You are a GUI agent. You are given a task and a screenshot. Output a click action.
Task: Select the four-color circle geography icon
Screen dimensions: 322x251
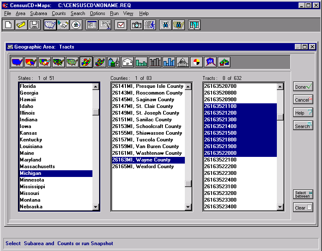click(x=196, y=62)
